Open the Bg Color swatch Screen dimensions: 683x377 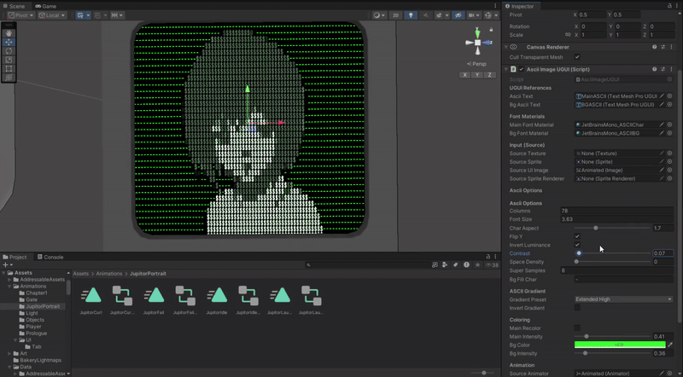620,345
